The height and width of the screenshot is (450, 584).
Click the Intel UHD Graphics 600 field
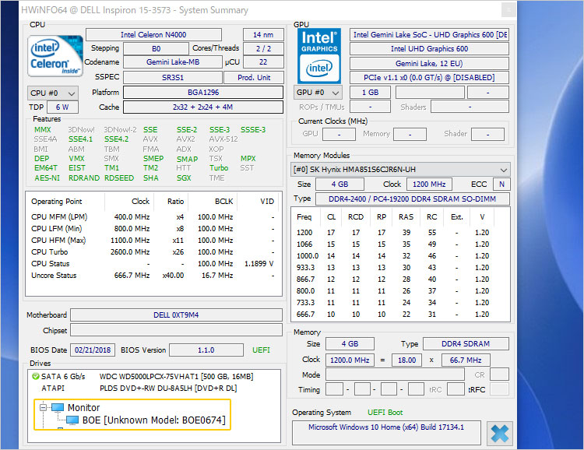429,49
